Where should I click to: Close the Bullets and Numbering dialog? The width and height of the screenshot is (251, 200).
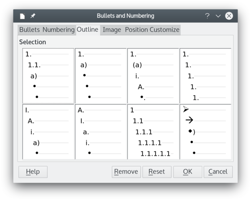pyautogui.click(x=229, y=16)
